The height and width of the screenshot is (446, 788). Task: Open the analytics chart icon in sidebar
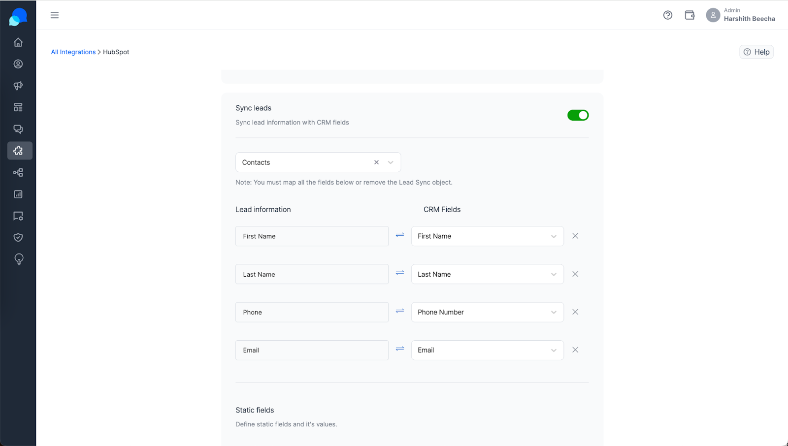(x=18, y=194)
